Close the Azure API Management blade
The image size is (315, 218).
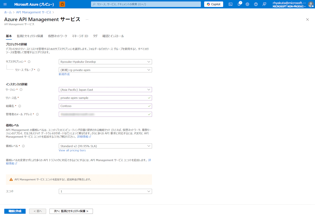point(307,19)
